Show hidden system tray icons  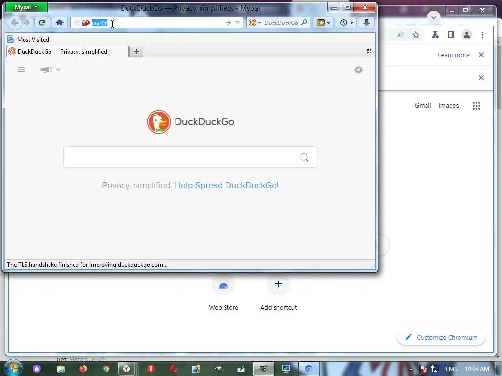coord(411,369)
